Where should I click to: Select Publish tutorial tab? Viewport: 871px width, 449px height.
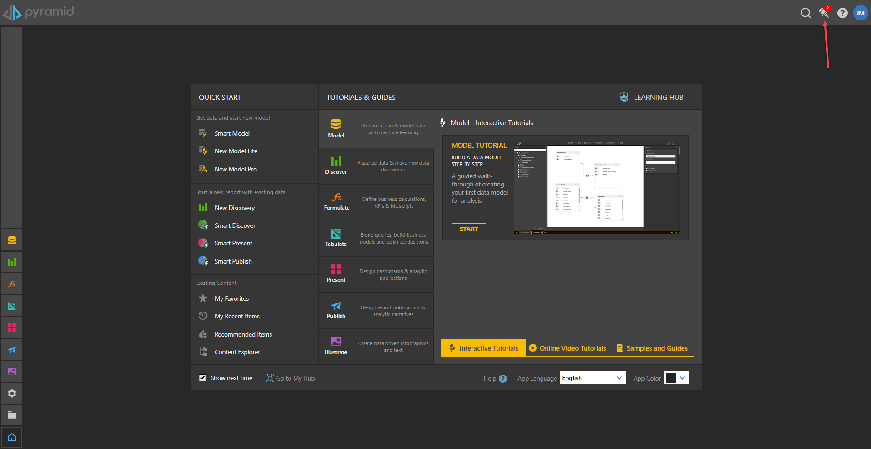point(376,311)
